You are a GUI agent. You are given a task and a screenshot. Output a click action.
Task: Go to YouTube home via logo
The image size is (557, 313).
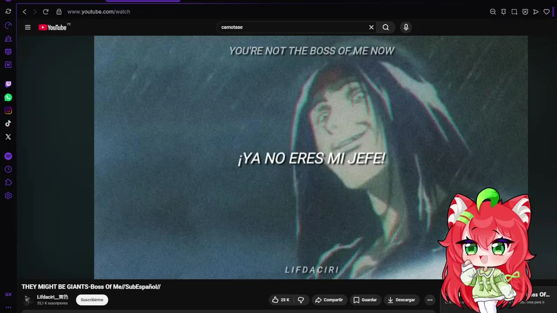[52, 27]
